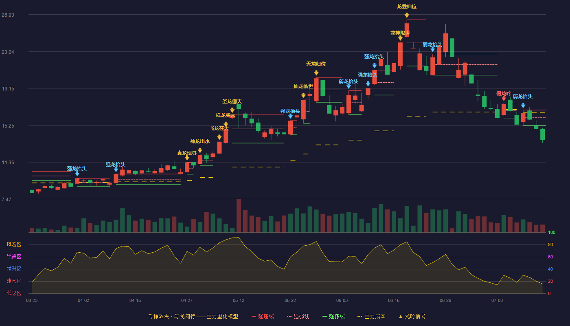The image size is (570, 326).
Task: Click the 06-26 date label
Action: (445, 300)
